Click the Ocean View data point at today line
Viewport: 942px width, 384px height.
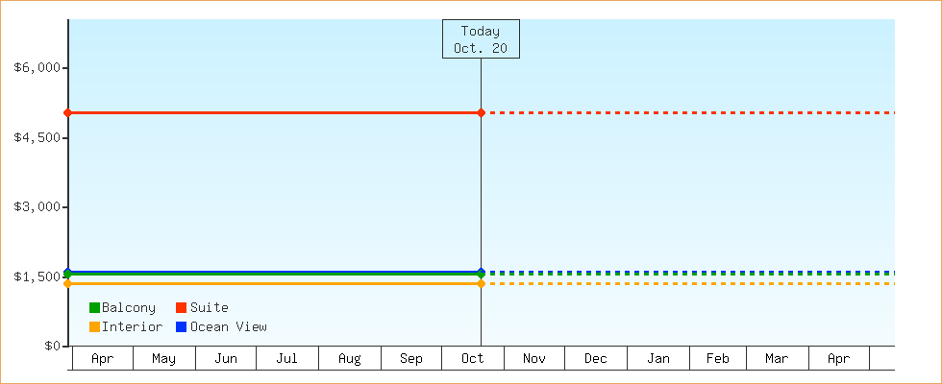point(481,272)
